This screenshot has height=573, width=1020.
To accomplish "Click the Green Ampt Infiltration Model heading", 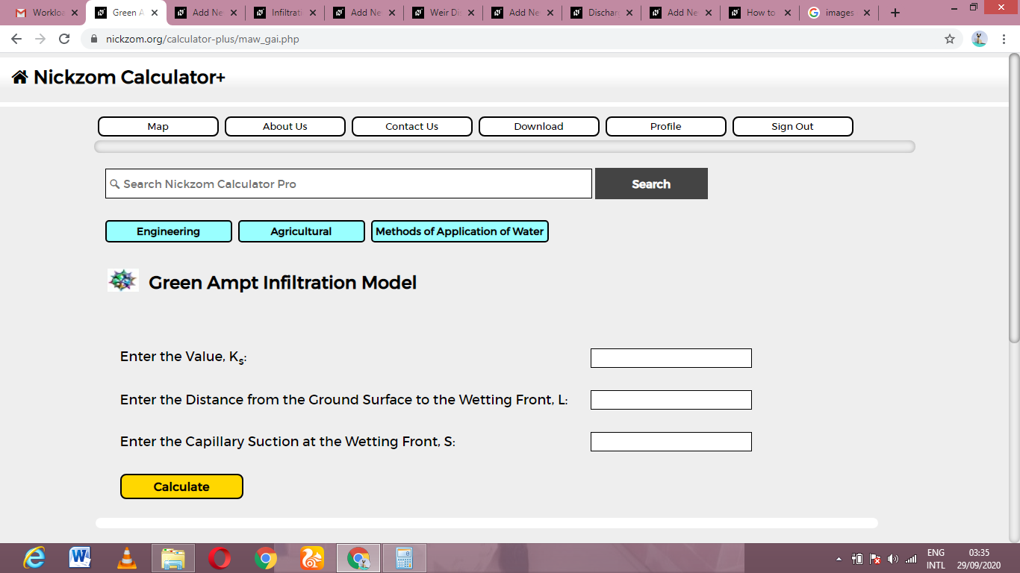I will [283, 282].
